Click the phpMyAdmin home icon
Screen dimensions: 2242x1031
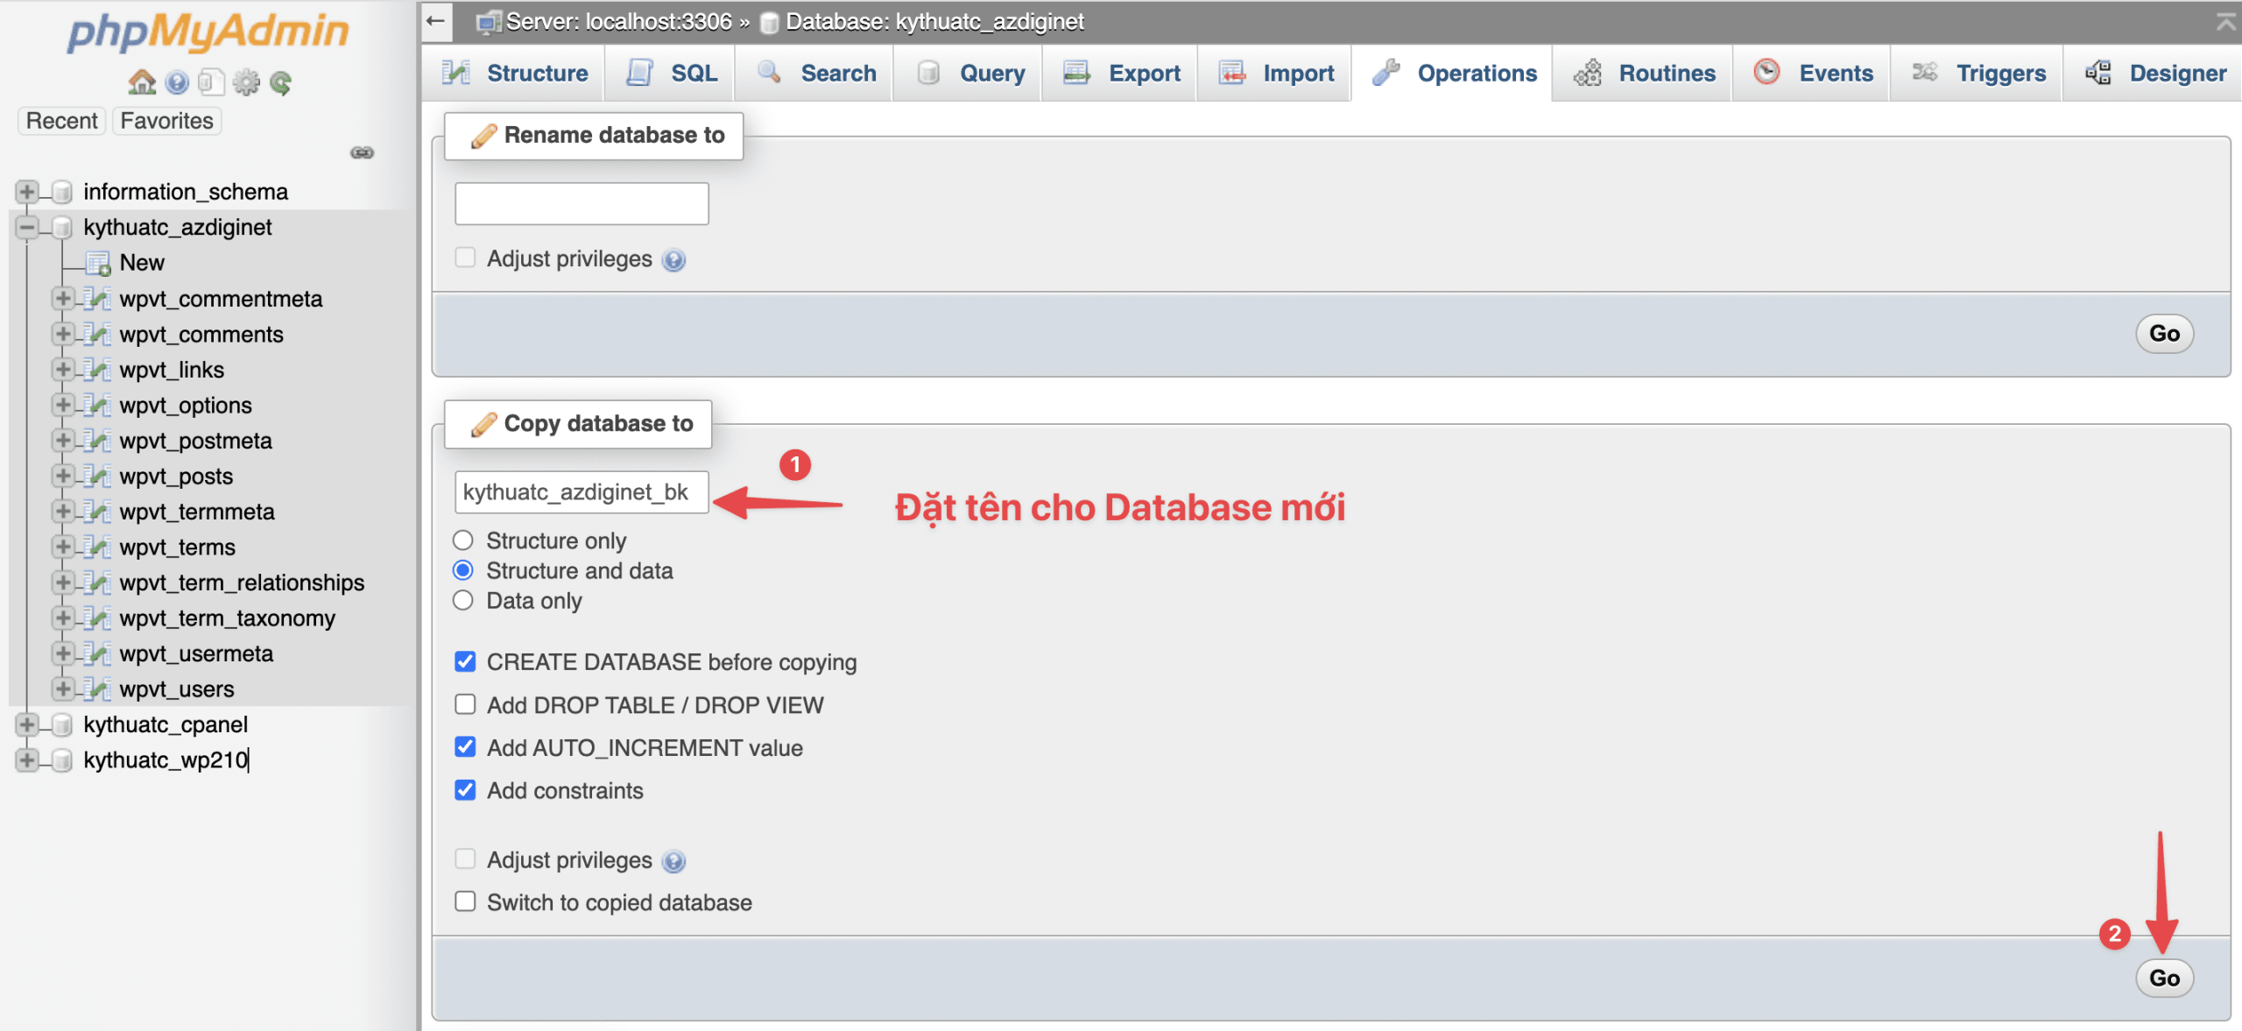(x=142, y=81)
